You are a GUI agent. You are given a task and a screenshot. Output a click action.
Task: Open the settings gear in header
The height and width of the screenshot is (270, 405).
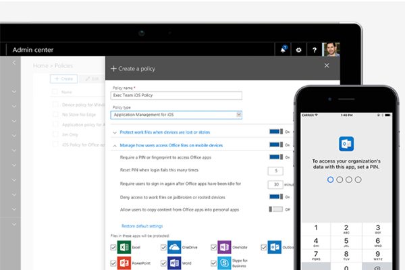coord(298,50)
